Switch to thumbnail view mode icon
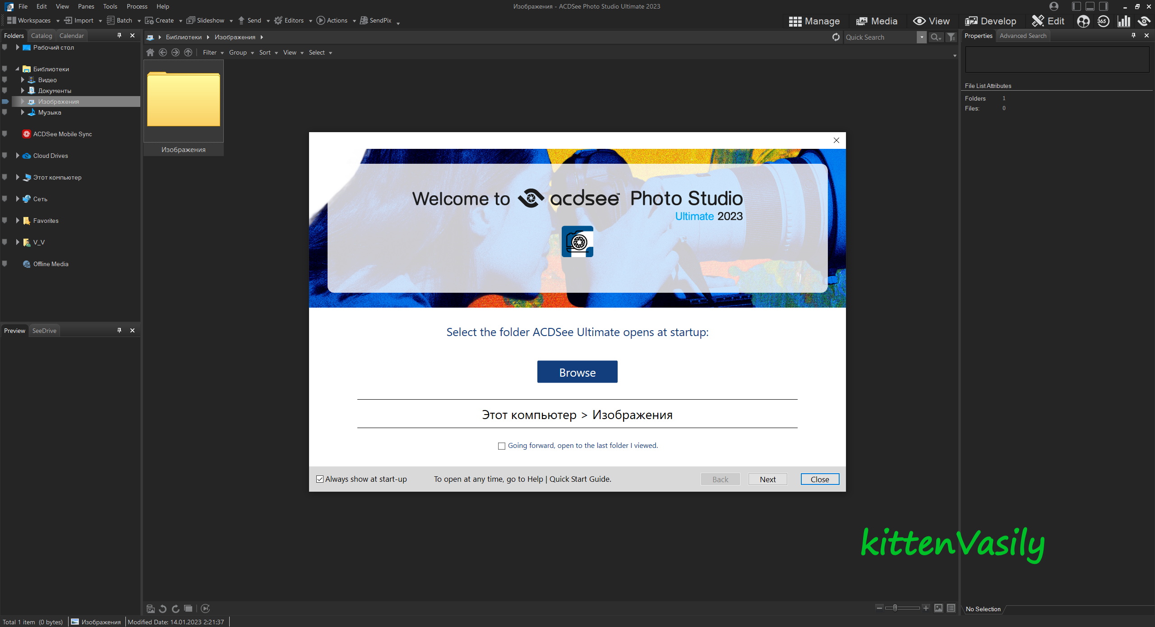 [x=938, y=608]
